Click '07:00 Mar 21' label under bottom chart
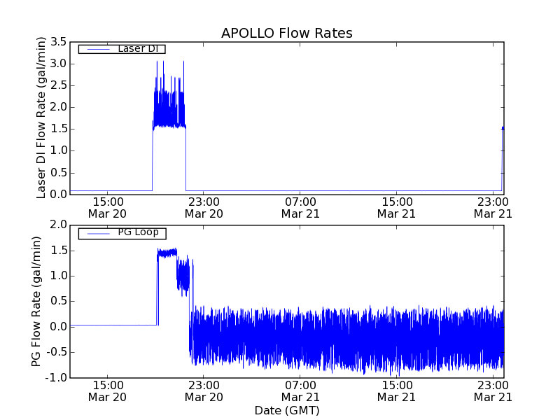This screenshot has width=560, height=420. click(300, 391)
